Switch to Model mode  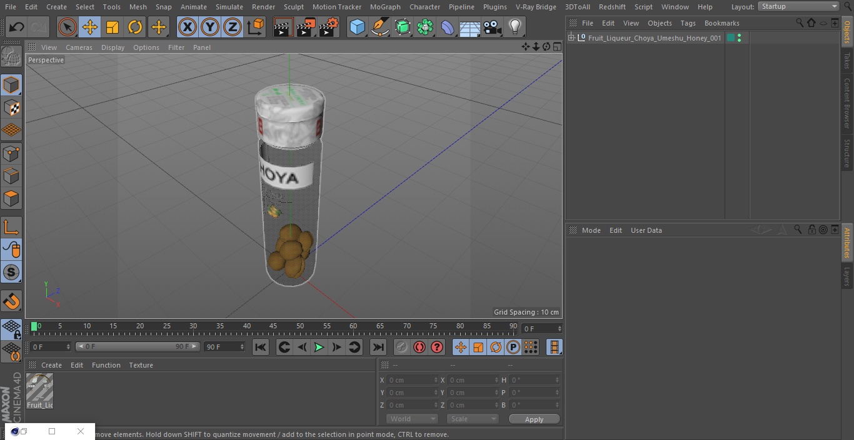[x=11, y=85]
